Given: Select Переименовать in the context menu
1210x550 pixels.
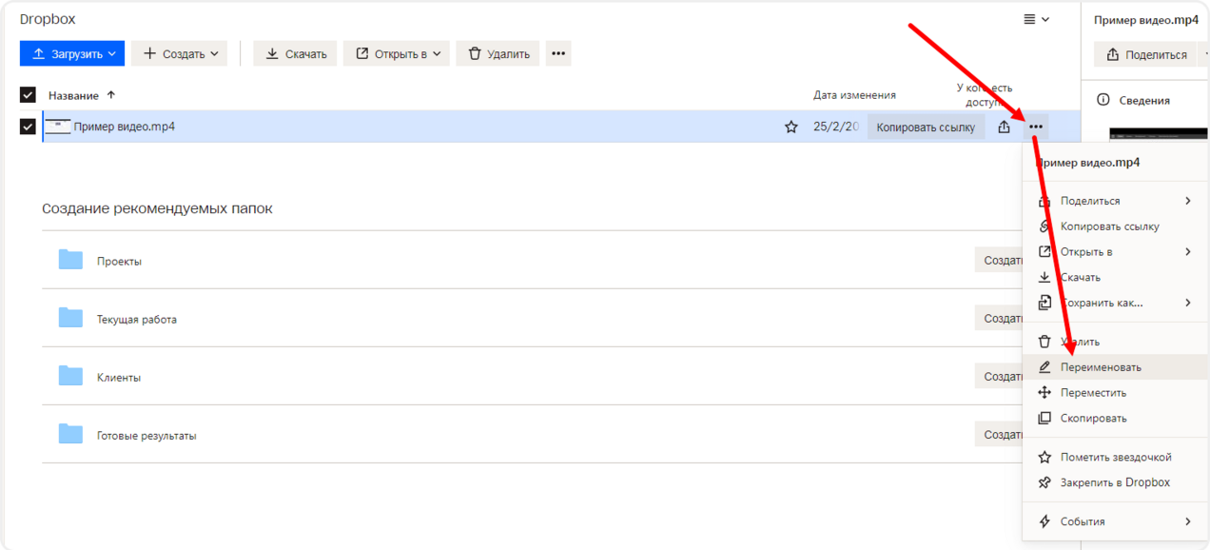Looking at the screenshot, I should pos(1115,367).
